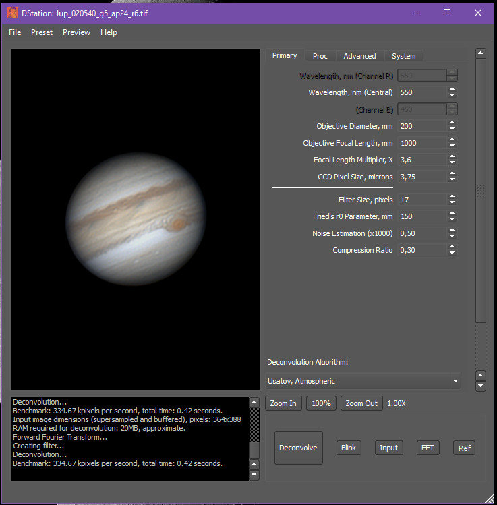The width and height of the screenshot is (497, 505).
Task: Switch to the Advanced tab
Action: tap(359, 56)
